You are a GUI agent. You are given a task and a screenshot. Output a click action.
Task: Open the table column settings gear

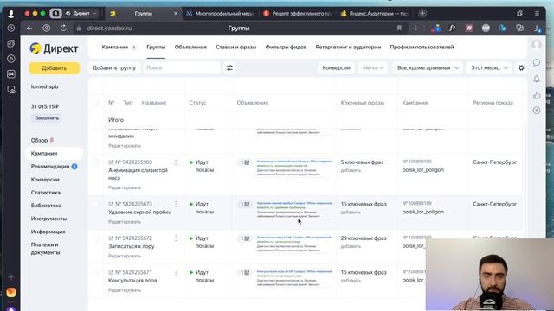521,67
